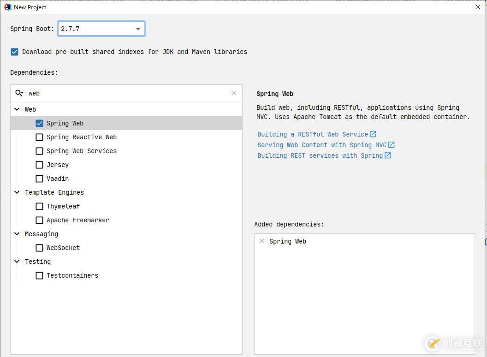487x357 pixels.
Task: Toggle Download pre-built shared indexes checkbox
Action: click(x=15, y=52)
